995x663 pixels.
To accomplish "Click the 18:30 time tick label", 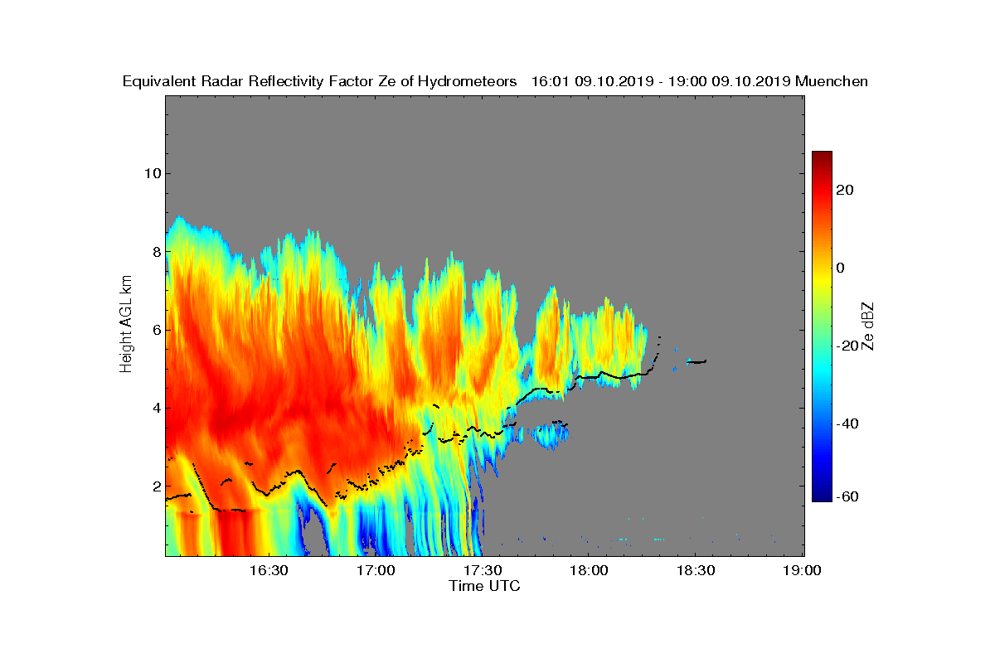I will point(695,571).
